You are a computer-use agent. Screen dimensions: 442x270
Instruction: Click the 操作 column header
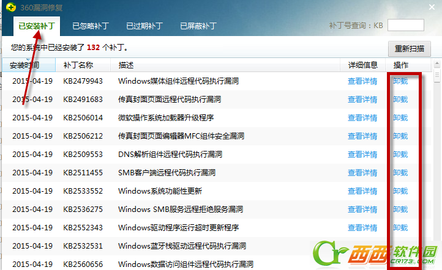(408, 65)
